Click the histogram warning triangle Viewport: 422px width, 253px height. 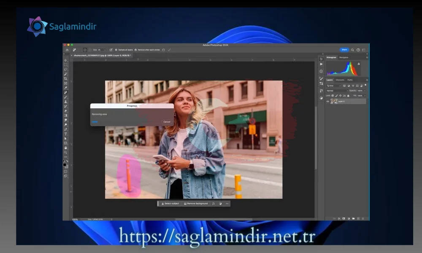[x=359, y=64]
